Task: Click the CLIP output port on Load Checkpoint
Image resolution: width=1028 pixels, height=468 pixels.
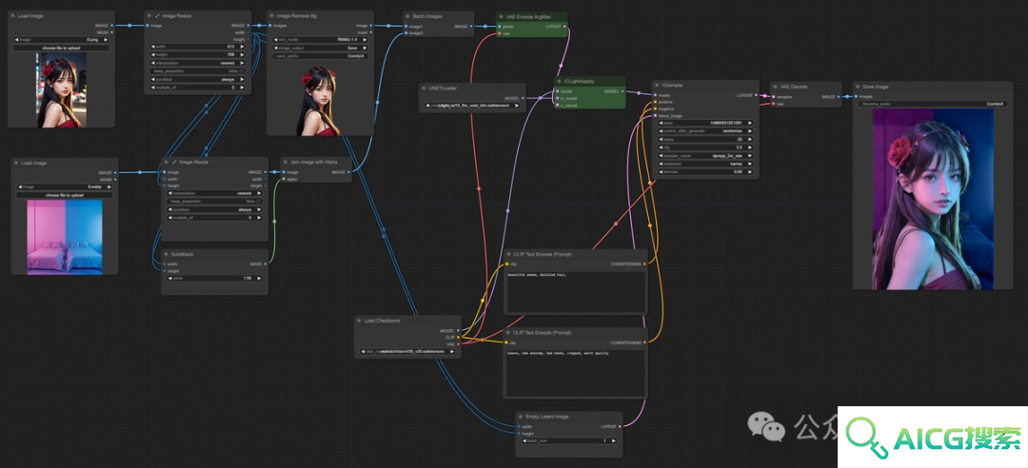Action: pos(458,337)
